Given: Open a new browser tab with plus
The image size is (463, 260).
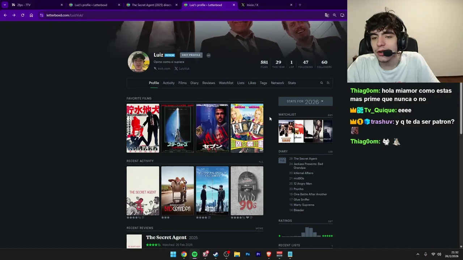Looking at the screenshot, I should [x=300, y=5].
